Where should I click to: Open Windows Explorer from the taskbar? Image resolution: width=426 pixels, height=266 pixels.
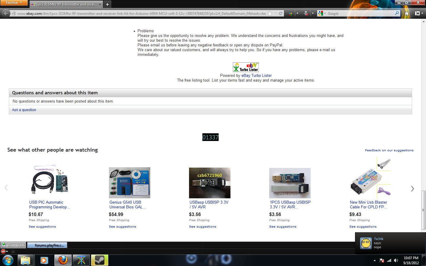pos(25,260)
